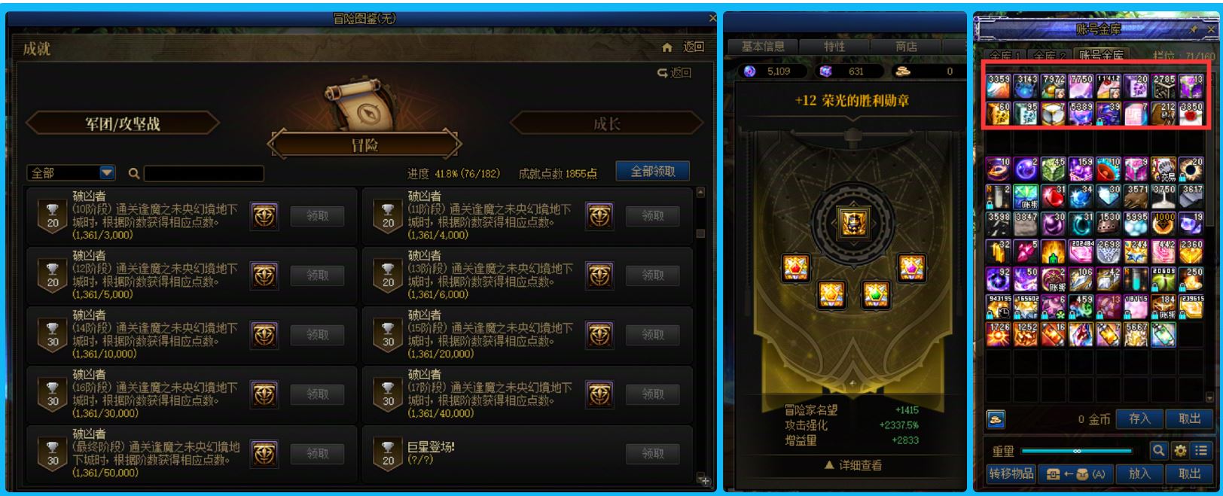
Task: Switch to the 成长 category tab
Action: pyautogui.click(x=607, y=123)
